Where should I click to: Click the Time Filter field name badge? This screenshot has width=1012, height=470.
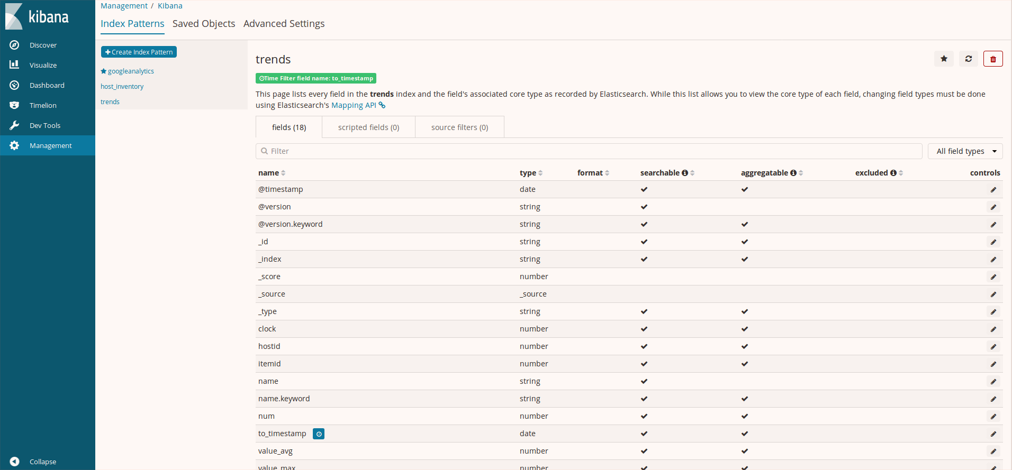tap(316, 78)
